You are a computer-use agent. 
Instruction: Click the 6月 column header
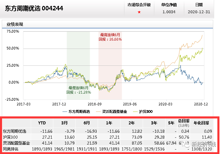click(86, 123)
